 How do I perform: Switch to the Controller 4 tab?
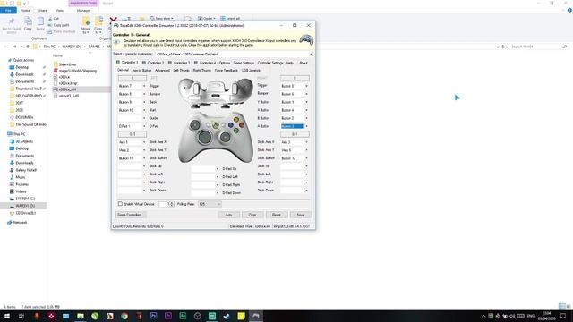pyautogui.click(x=205, y=63)
